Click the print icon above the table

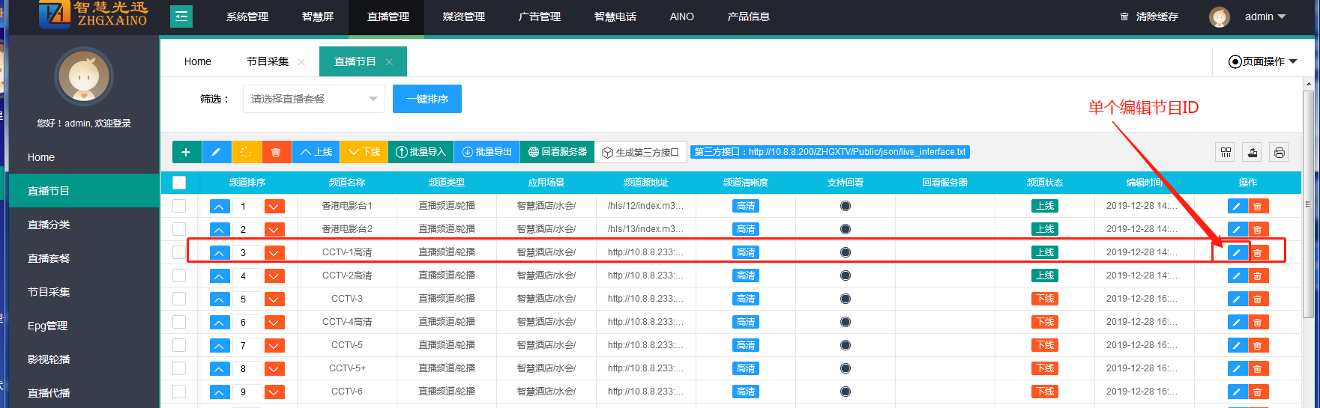pos(1279,153)
